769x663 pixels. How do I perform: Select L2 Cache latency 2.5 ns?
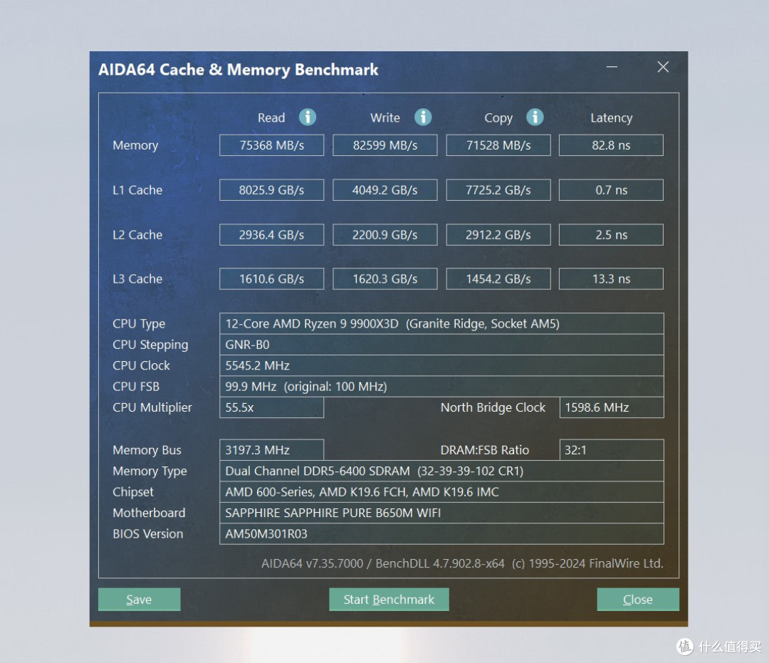pos(611,235)
